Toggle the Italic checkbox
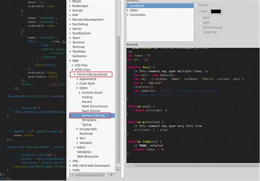The width and height of the screenshot is (260, 181). [x=201, y=22]
